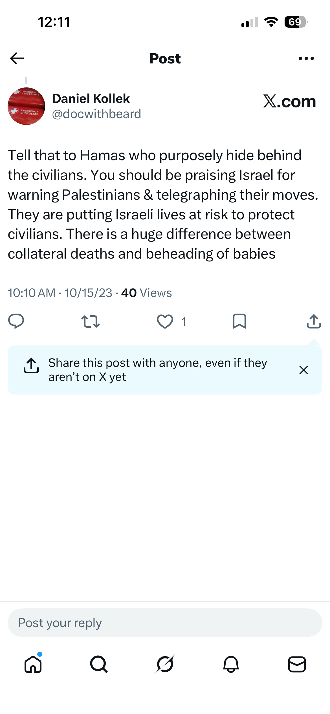Tap the Daniel Kollek display name

pyautogui.click(x=91, y=99)
